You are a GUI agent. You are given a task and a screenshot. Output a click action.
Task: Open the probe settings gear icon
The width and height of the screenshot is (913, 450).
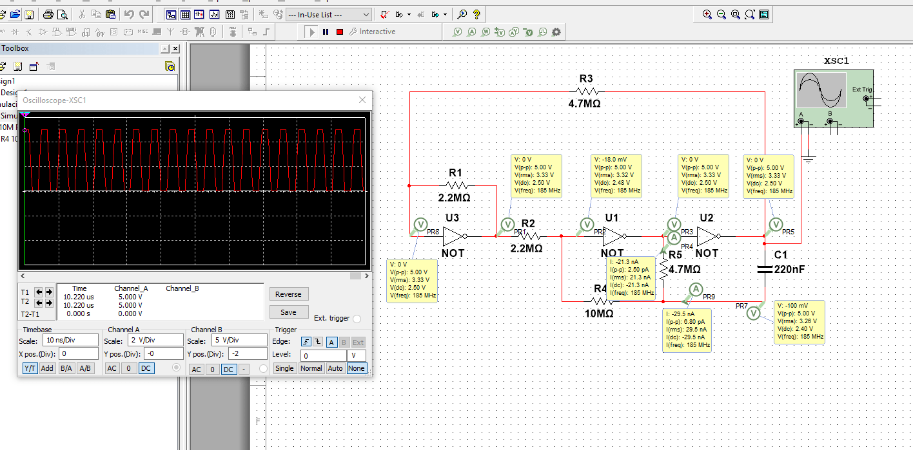pos(557,32)
